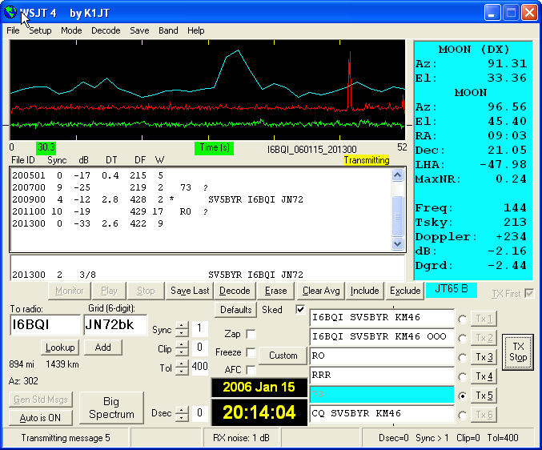Image resolution: width=542 pixels, height=450 pixels.
Task: Increase the Sync value with up arrow
Action: (x=182, y=325)
